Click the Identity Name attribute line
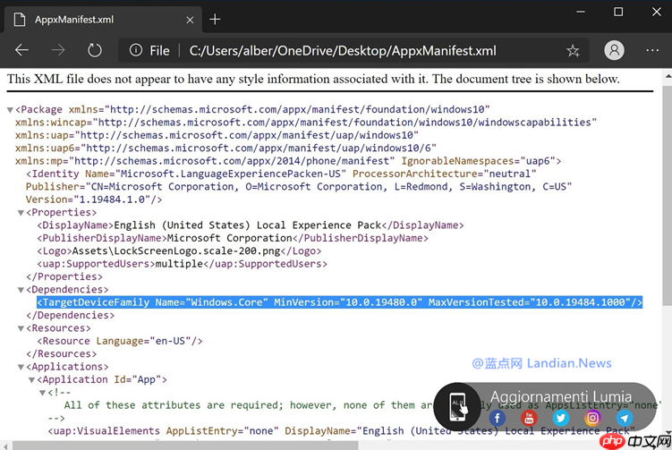The width and height of the screenshot is (672, 450). pyautogui.click(x=281, y=174)
